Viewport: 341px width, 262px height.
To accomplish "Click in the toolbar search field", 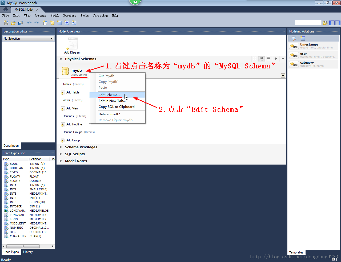I will coord(308,23).
